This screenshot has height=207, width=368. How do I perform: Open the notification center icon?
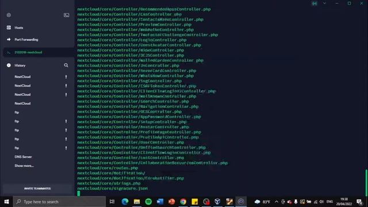tap(359, 202)
